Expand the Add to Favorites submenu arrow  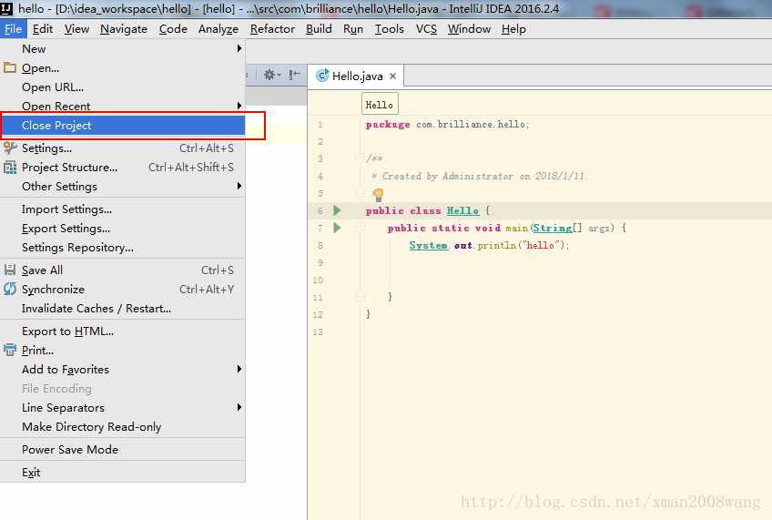pos(239,369)
